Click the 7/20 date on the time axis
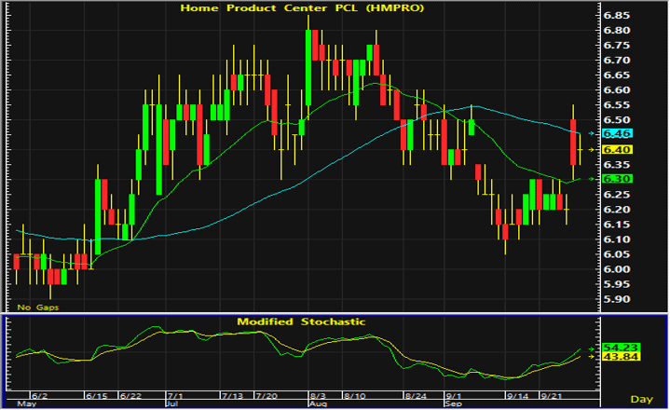The width and height of the screenshot is (670, 410). click(267, 396)
